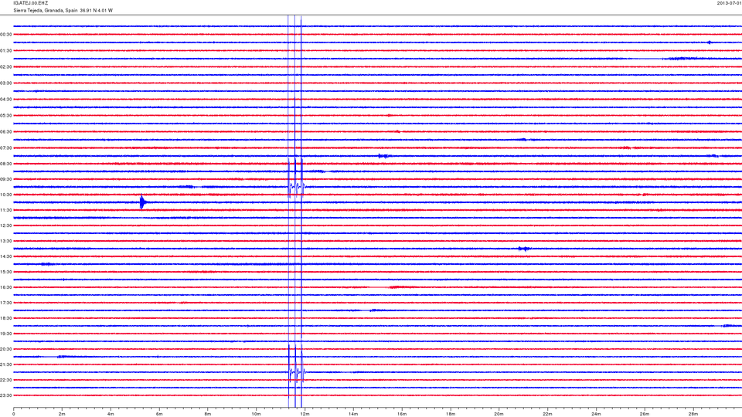Click the 14m tick label on time axis
742x417 pixels.
coord(353,414)
